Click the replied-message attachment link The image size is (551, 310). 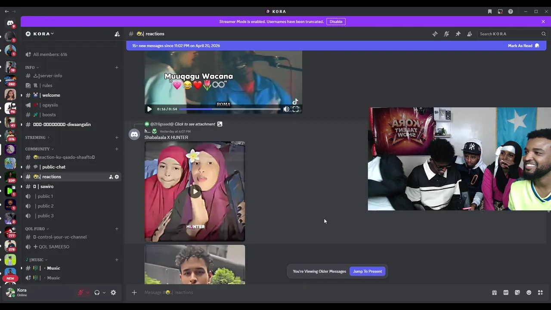pos(195,124)
